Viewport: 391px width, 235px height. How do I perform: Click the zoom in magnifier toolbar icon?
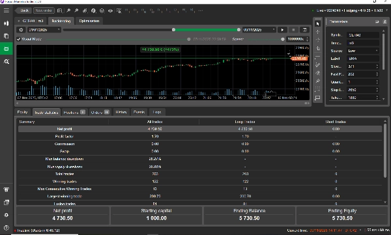[x=68, y=10]
